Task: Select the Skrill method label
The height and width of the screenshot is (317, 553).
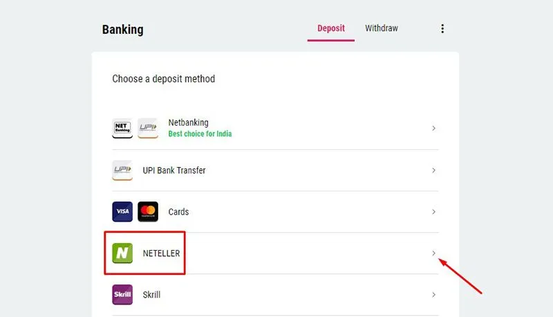Action: (x=151, y=294)
